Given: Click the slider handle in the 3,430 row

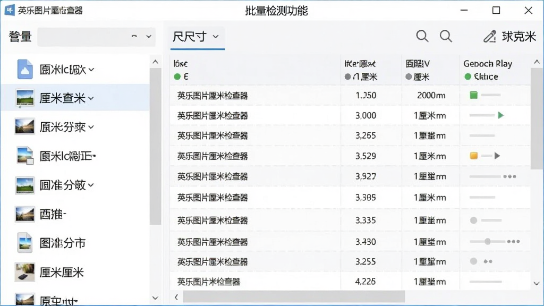Looking at the screenshot, I should pyautogui.click(x=488, y=241).
